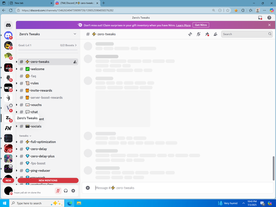The image size is (276, 207).
Task: Open the Edge profile avatar
Action: [x=258, y=10]
